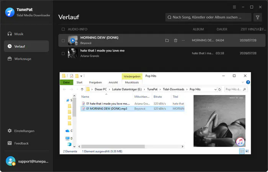Image resolution: width=268 pixels, height=172 pixels.
Task: Click the user avatar icon at bottom left
Action: pyautogui.click(x=11, y=161)
